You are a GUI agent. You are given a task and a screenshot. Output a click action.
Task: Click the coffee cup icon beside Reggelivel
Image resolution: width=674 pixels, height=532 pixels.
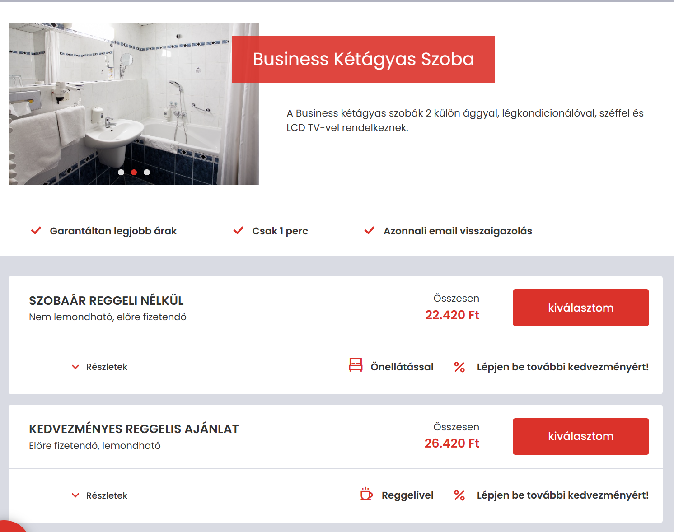coord(366,494)
